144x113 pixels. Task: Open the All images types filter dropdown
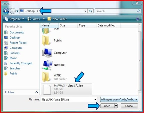119,100
